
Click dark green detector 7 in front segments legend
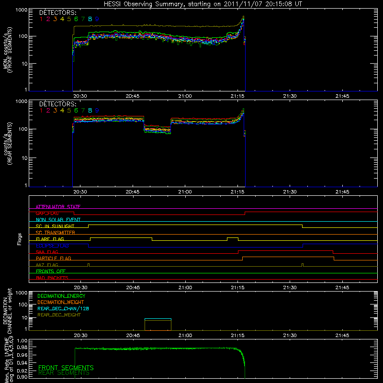pyautogui.click(x=83, y=19)
